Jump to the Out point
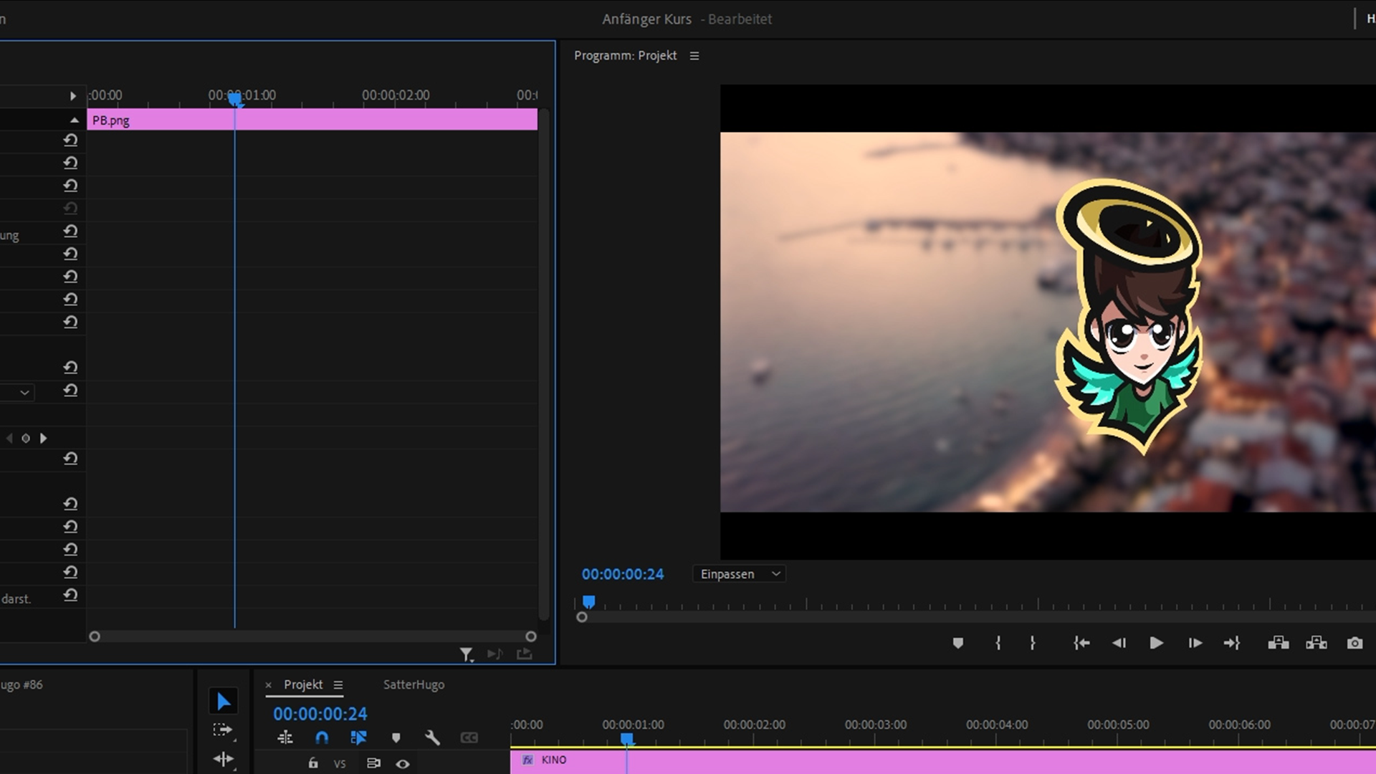 1232,643
